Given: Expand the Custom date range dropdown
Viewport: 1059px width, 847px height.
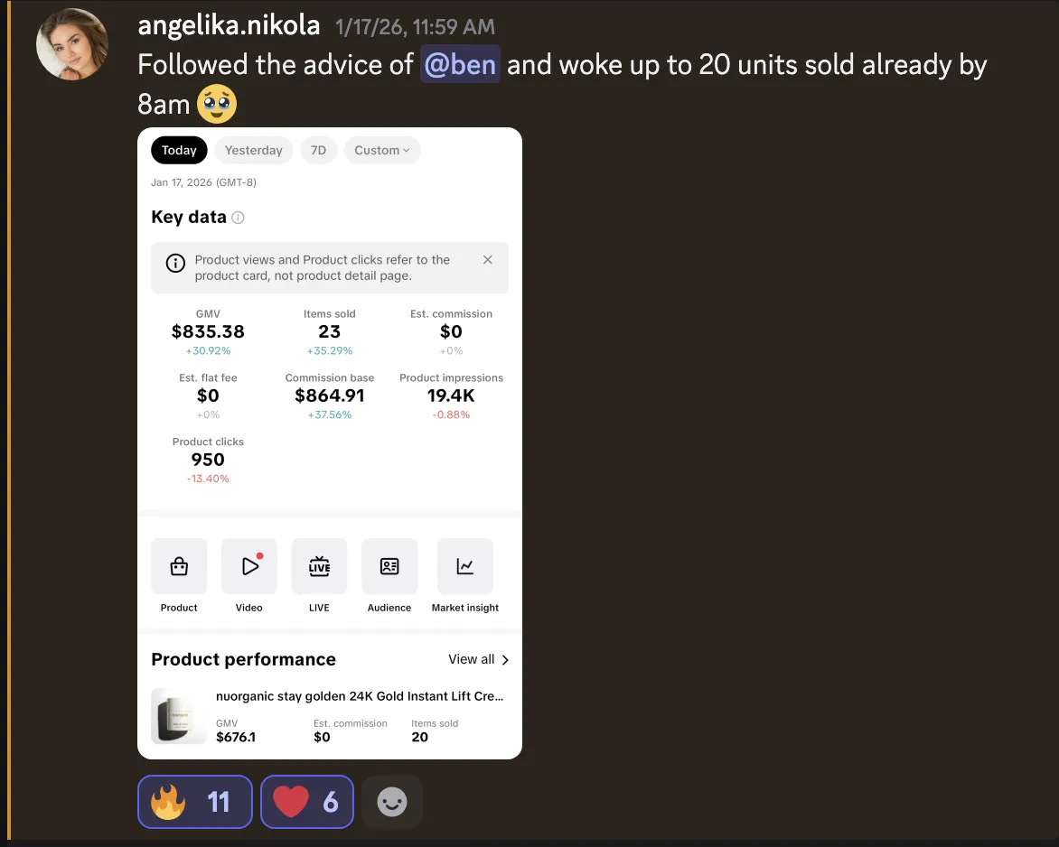Looking at the screenshot, I should (382, 150).
